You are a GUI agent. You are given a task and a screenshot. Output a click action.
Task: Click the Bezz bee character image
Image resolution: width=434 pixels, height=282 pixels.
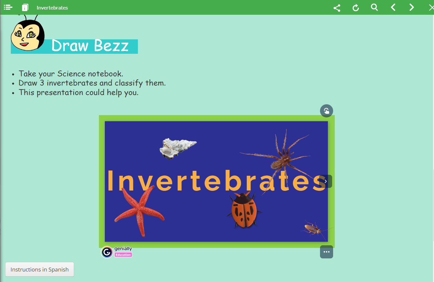[28, 33]
